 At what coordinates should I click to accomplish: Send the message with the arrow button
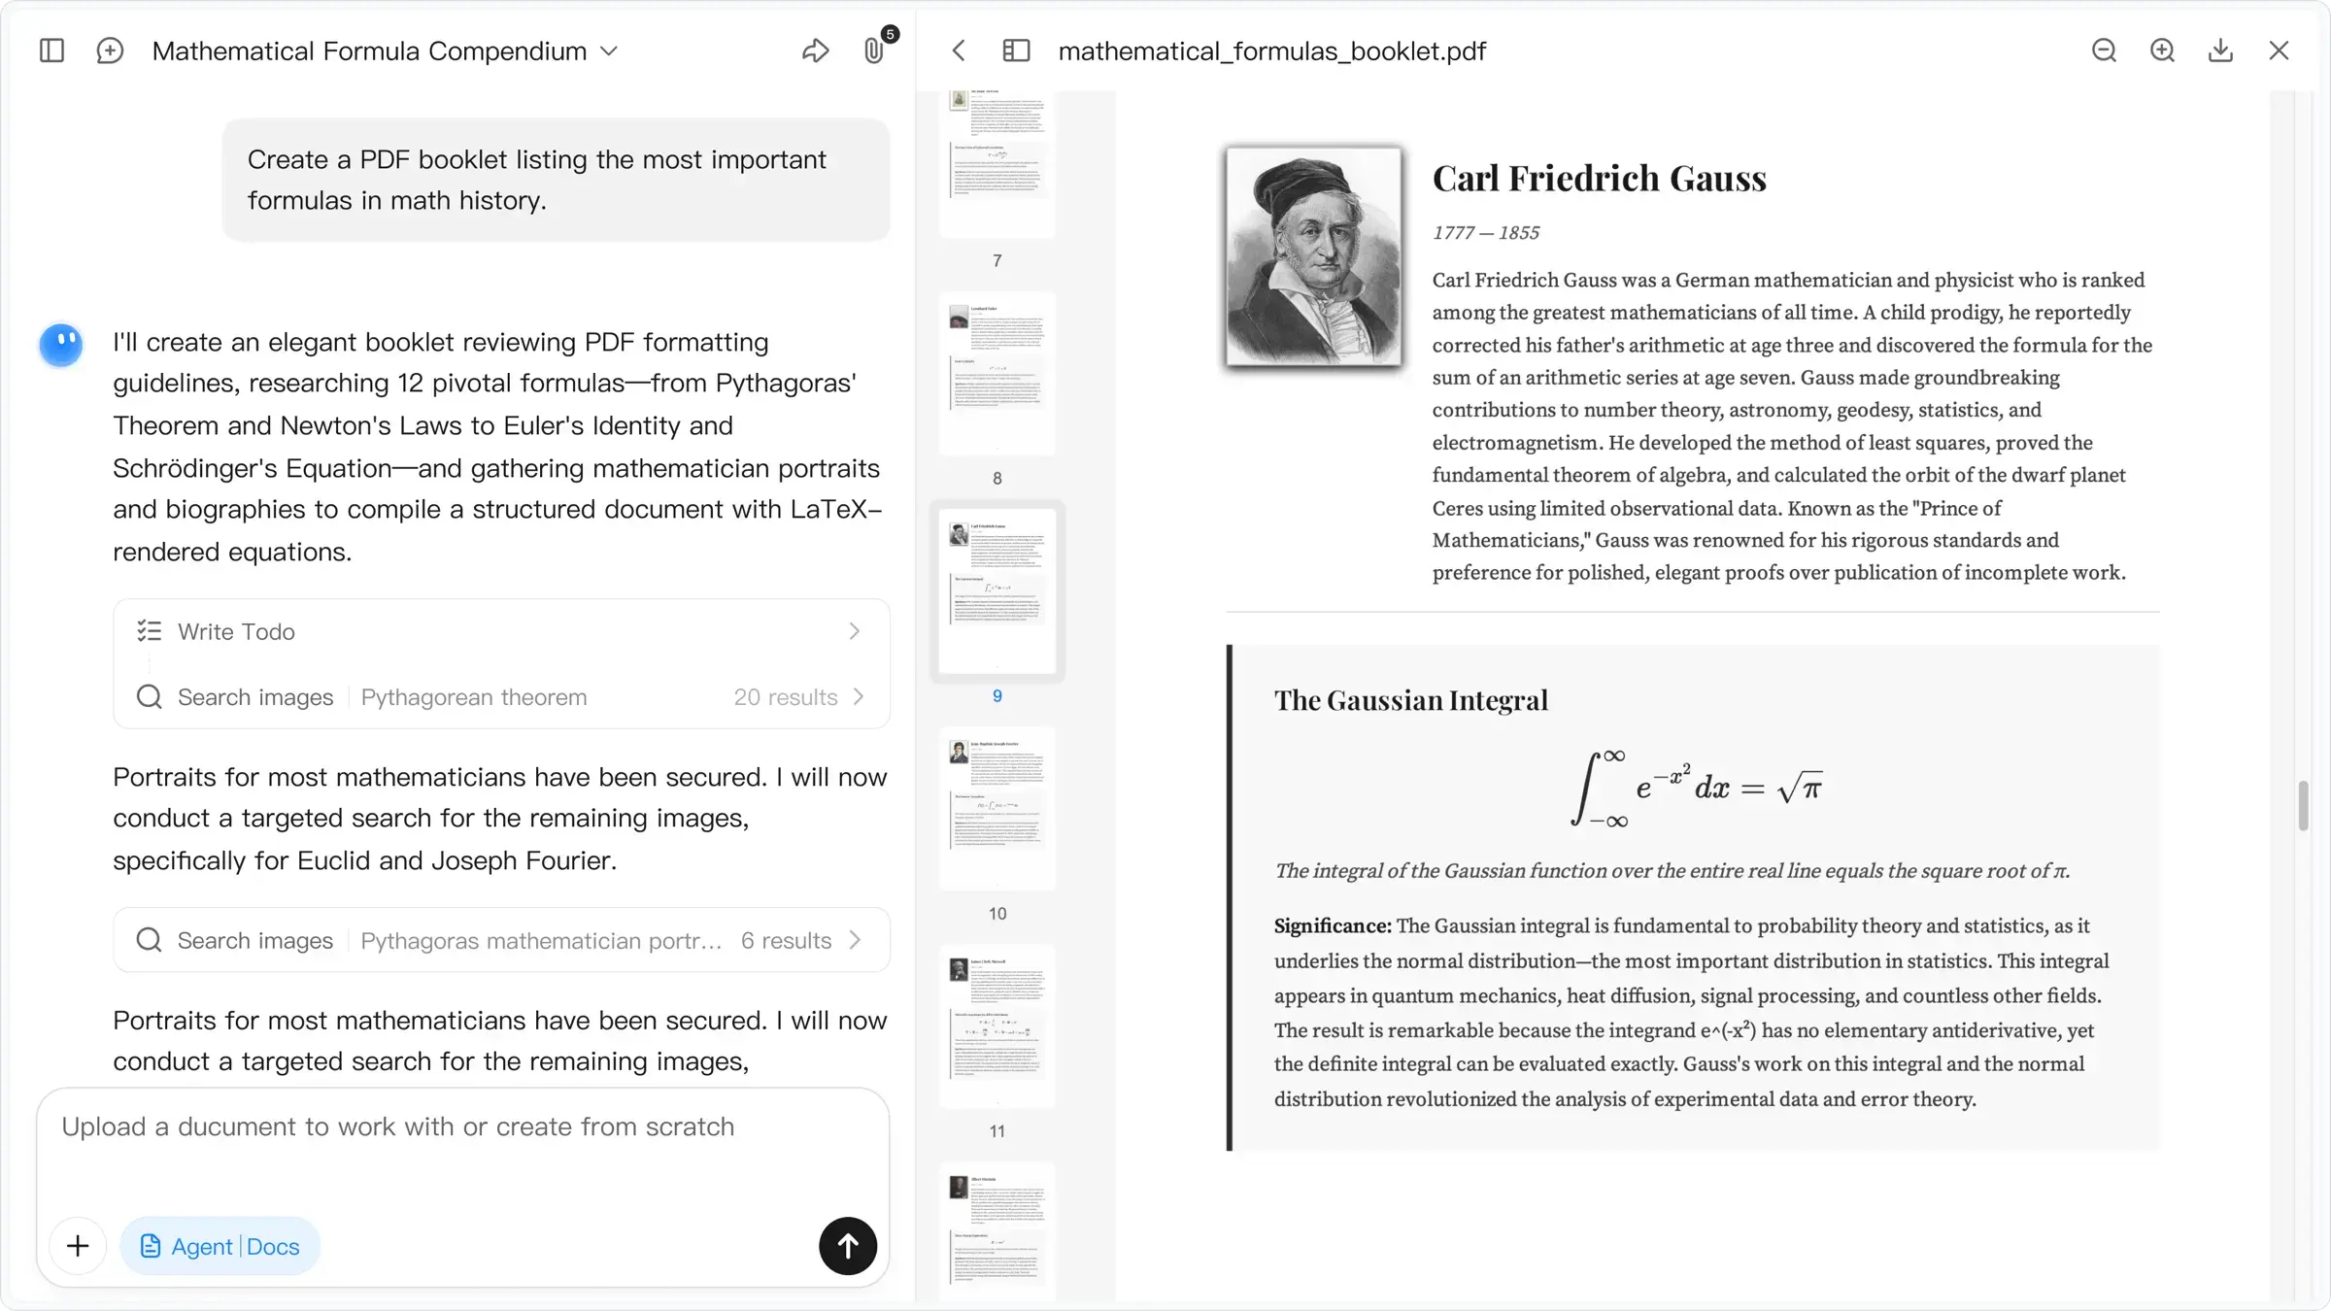847,1246
